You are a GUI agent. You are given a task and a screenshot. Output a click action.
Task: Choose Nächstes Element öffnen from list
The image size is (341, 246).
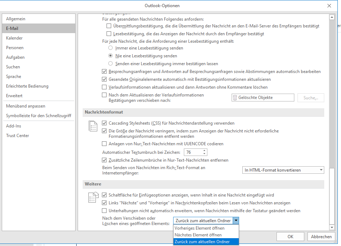tap(206, 235)
